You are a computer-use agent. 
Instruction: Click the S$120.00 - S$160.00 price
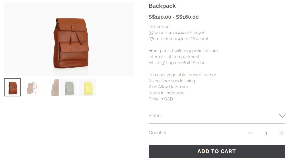[174, 17]
